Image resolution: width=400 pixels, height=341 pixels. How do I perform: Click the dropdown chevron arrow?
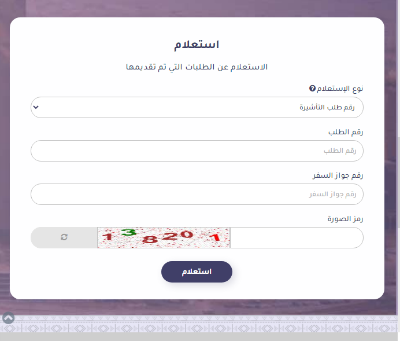pyautogui.click(x=36, y=107)
